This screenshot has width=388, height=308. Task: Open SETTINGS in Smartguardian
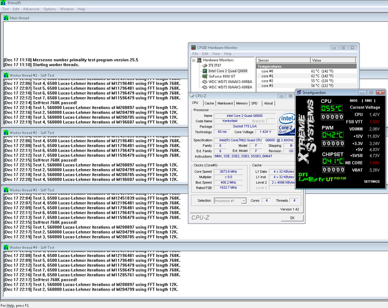[x=372, y=181]
